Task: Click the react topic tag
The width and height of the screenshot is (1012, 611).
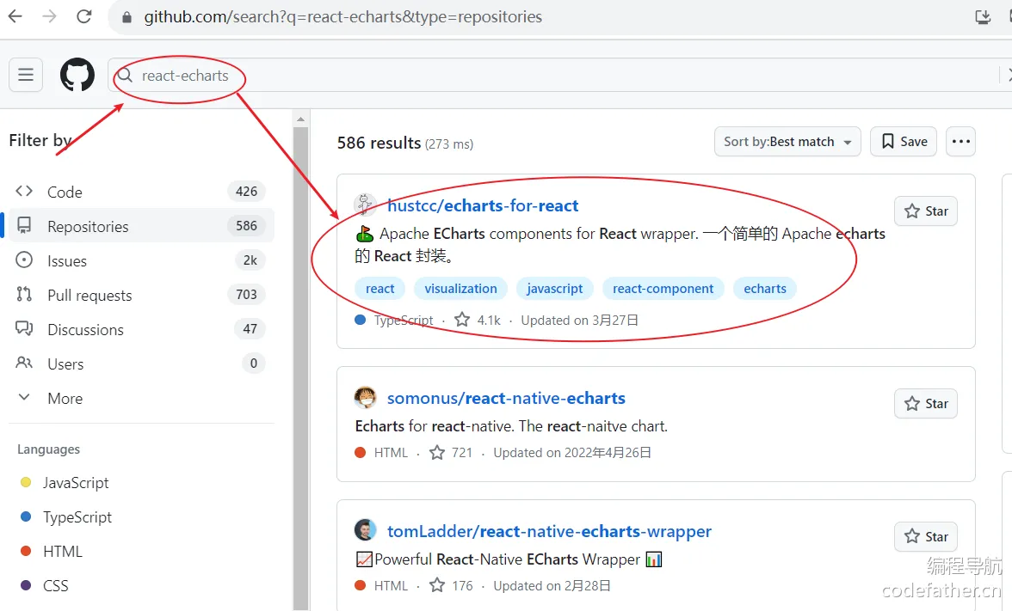Action: pos(379,289)
